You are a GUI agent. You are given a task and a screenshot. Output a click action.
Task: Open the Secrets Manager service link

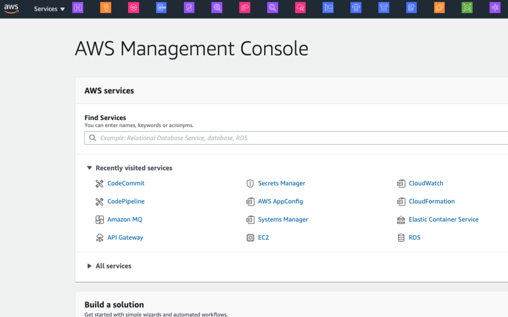[x=281, y=183]
